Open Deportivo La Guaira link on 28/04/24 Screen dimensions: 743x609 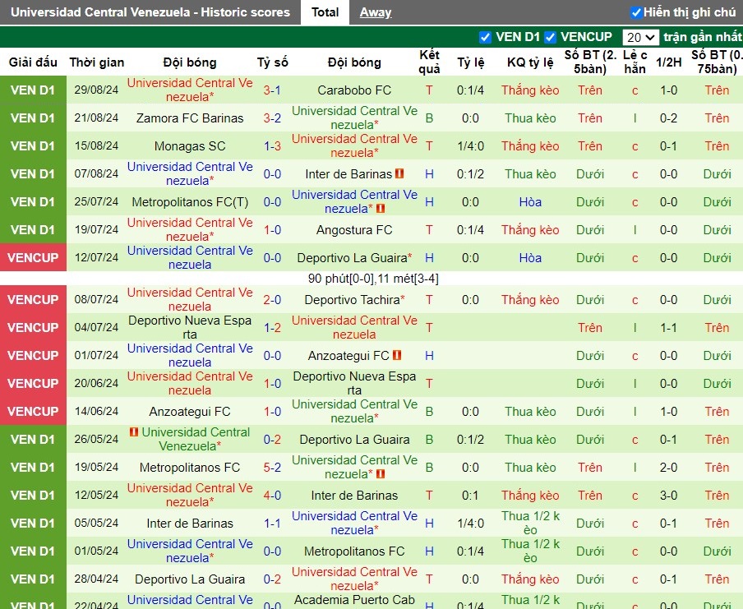(190, 579)
